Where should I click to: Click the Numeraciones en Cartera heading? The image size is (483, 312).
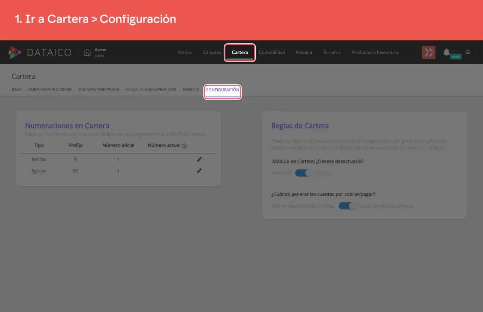[67, 126]
